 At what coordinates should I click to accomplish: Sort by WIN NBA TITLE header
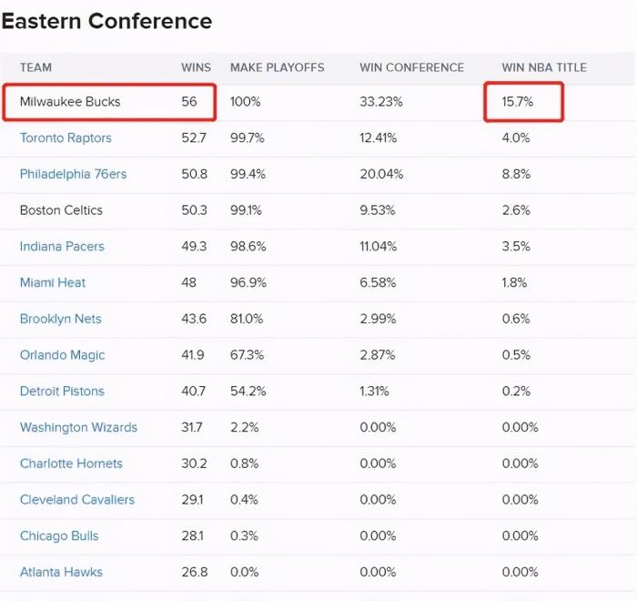tap(544, 67)
